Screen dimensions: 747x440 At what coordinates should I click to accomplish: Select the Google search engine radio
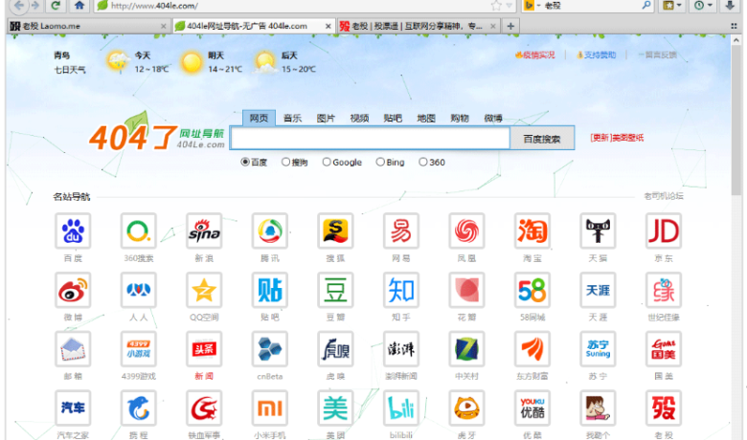[327, 163]
